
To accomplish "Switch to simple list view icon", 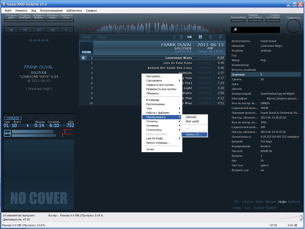I will 210,37.
